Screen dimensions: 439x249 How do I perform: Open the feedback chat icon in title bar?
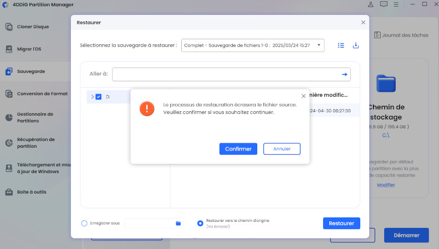(x=384, y=4)
